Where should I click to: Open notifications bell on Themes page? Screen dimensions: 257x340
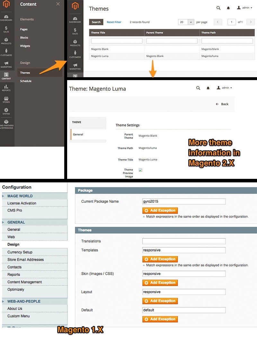coord(228,8)
